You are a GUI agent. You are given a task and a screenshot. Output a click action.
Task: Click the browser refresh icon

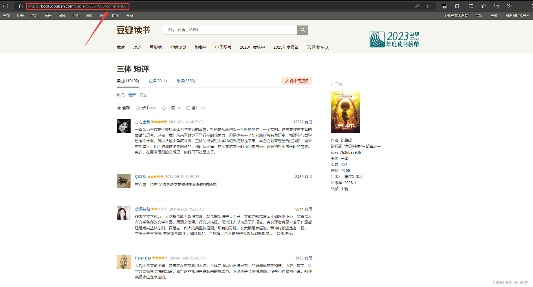(6, 6)
